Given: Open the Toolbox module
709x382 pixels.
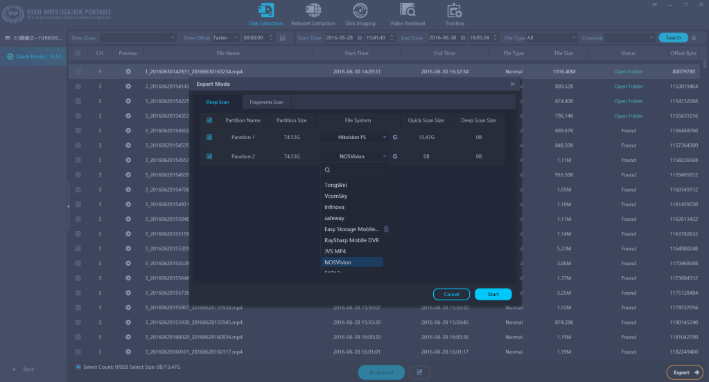Looking at the screenshot, I should point(455,15).
